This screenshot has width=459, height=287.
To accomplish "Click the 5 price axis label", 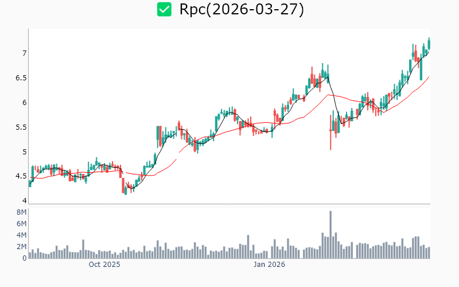I will pos(24,152).
